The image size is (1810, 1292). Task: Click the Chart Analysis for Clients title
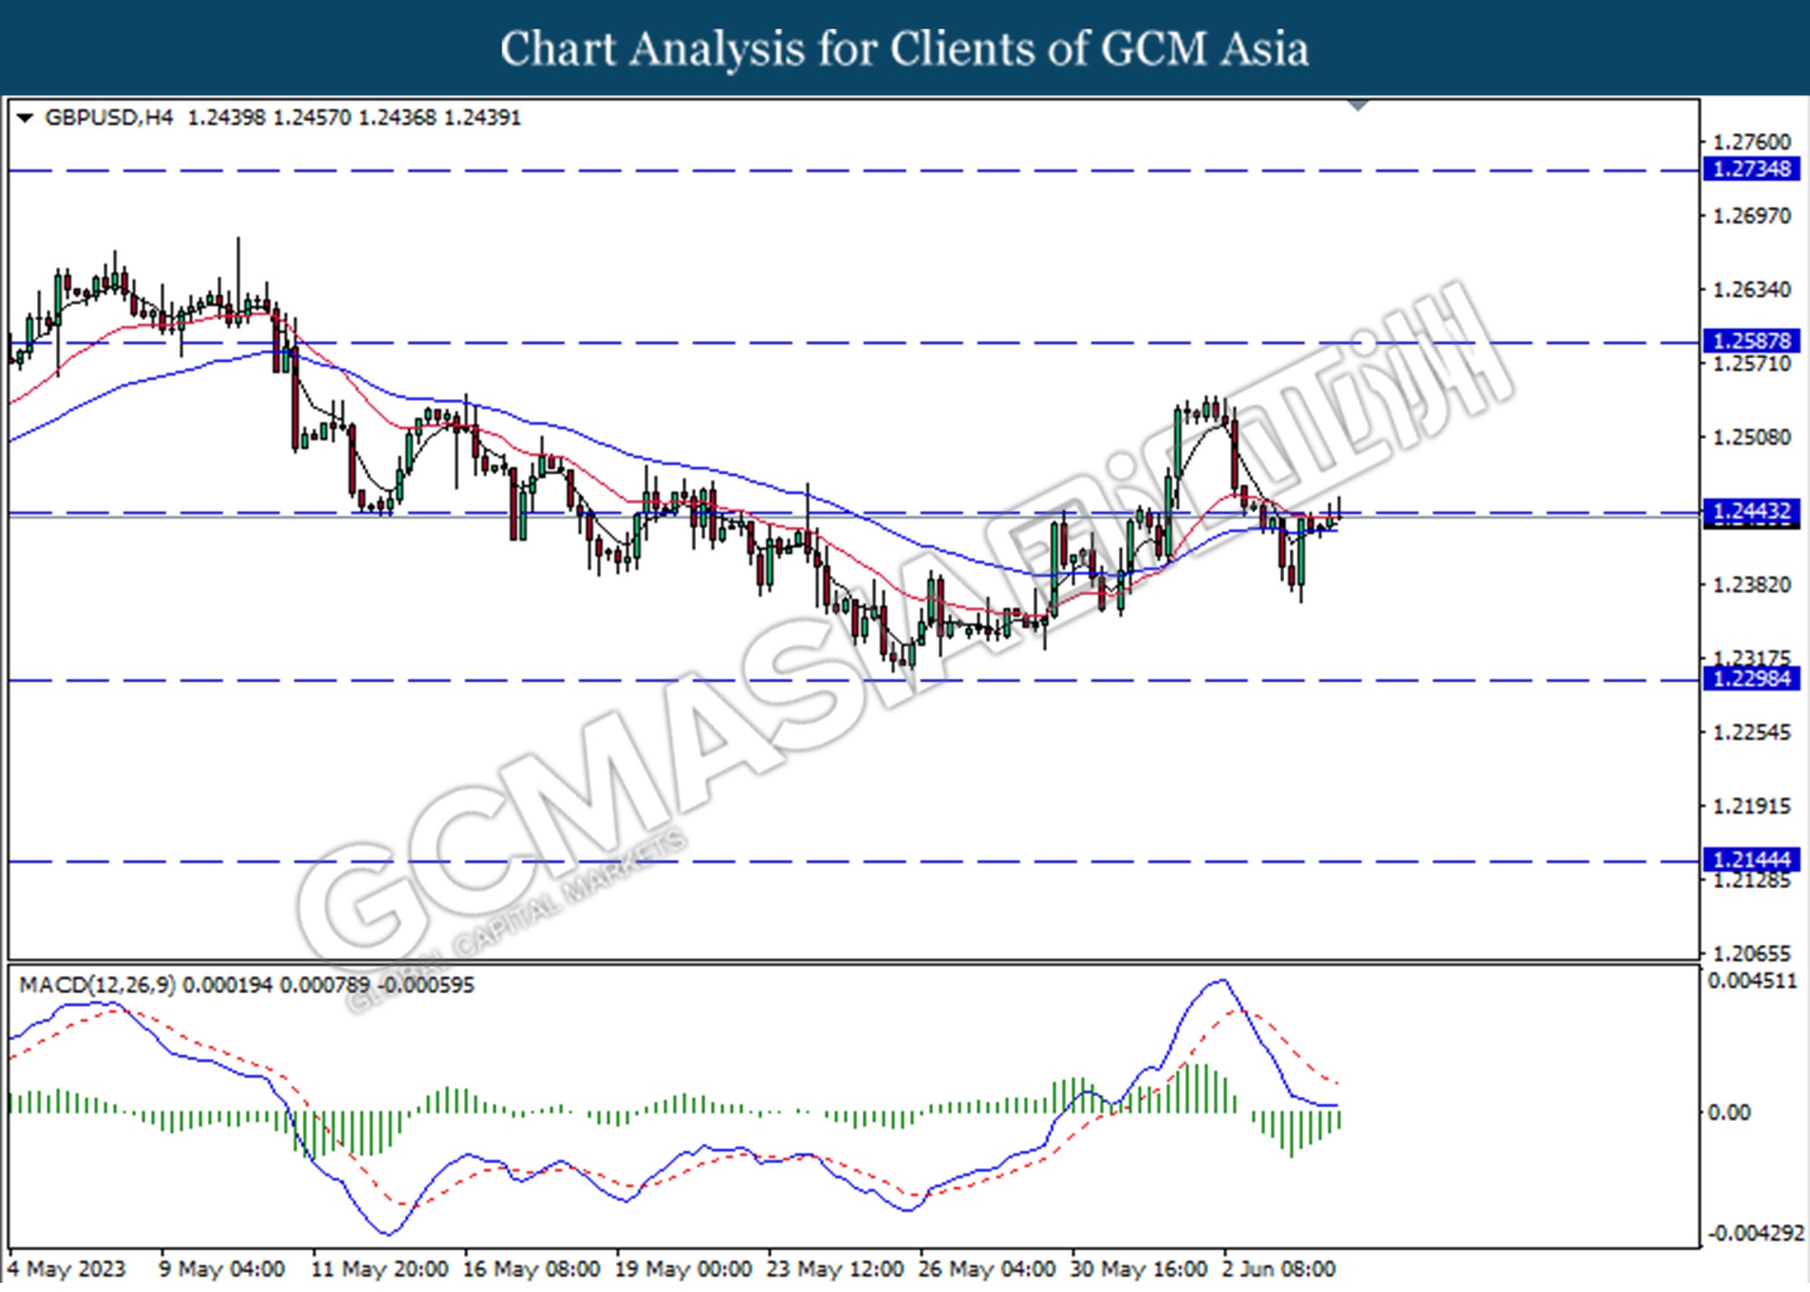point(904,49)
